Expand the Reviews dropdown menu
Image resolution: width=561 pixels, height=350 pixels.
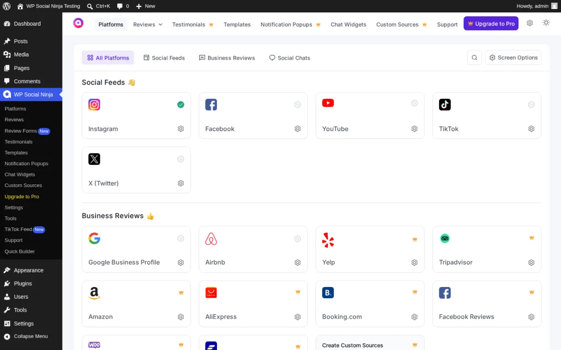pos(148,24)
